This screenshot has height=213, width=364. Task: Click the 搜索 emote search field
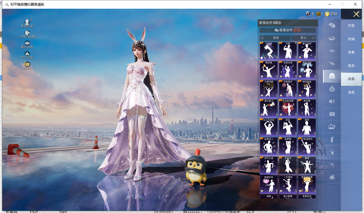pyautogui.click(x=276, y=38)
